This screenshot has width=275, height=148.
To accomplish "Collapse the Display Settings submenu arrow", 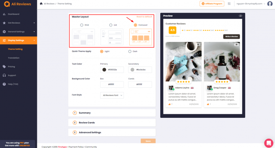I will click(x=34, y=40).
